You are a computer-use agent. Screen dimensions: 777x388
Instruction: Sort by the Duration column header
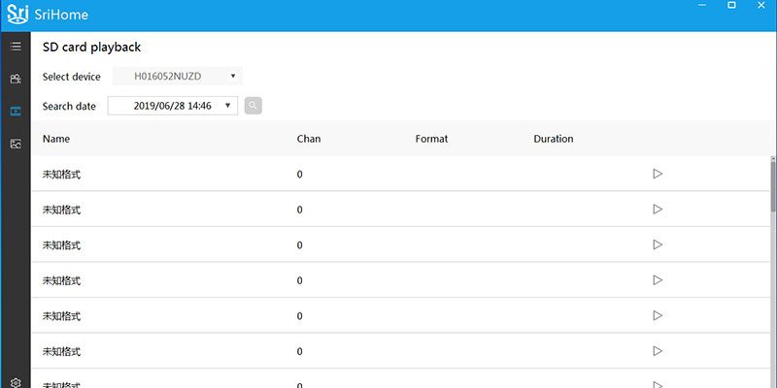pyautogui.click(x=554, y=139)
